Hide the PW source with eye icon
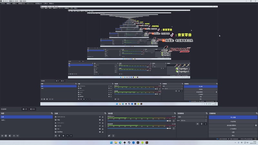Image resolution: width=258 pixels, height=145 pixels. pos(100,129)
